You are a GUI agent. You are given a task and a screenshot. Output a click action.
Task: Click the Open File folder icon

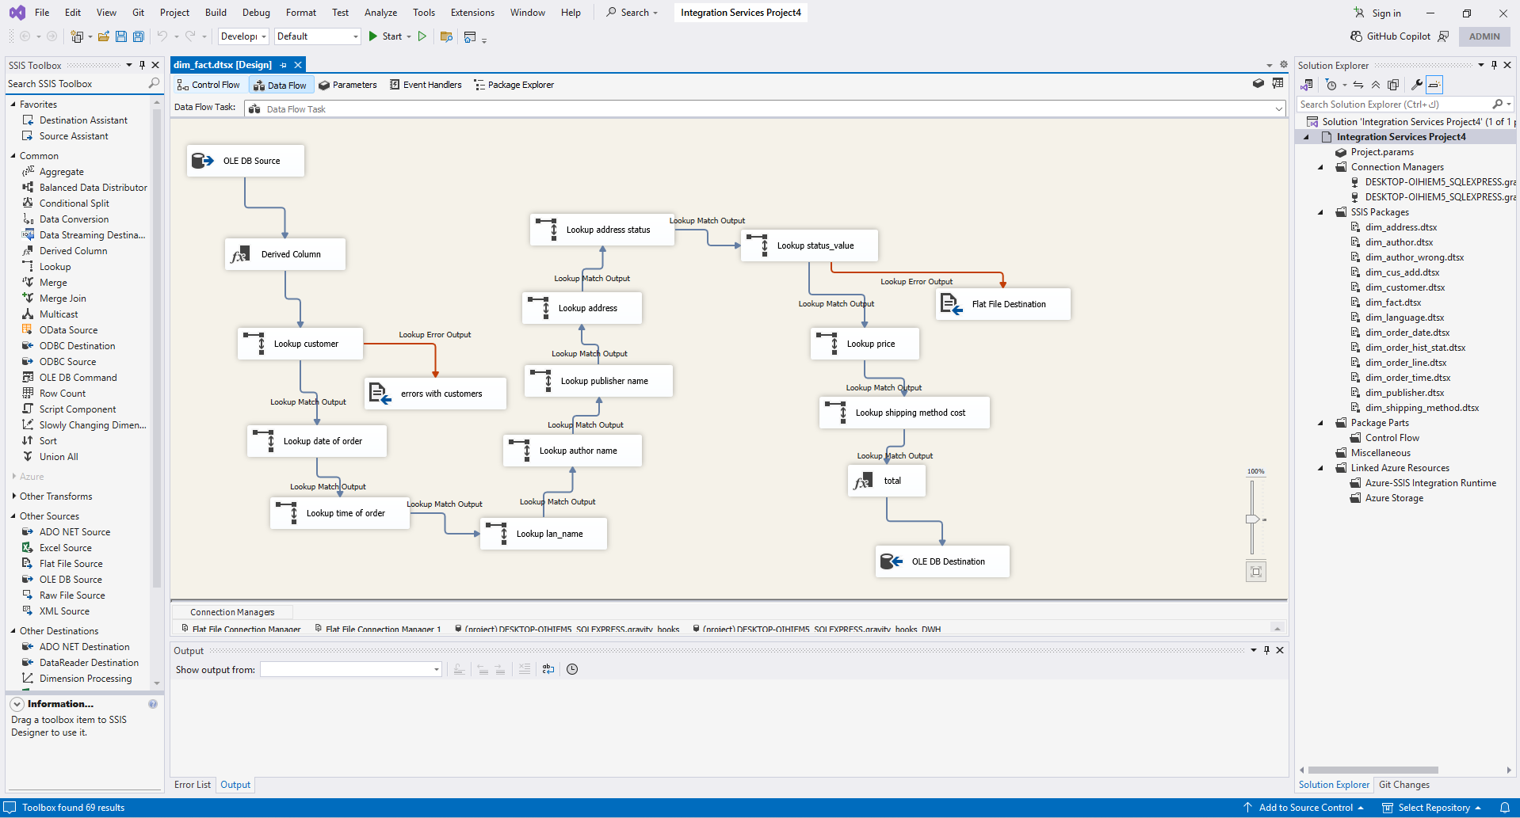104,36
